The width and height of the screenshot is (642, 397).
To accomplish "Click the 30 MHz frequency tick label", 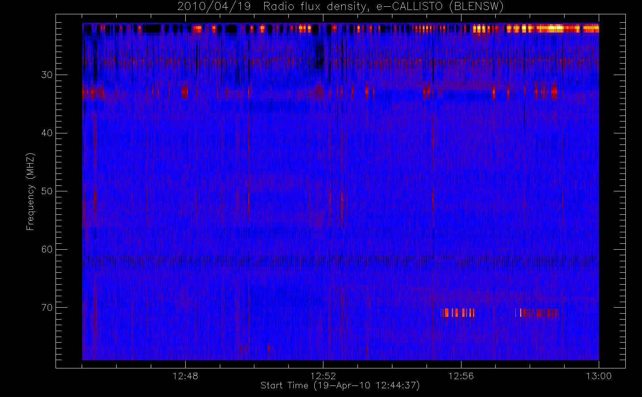I will (x=47, y=75).
